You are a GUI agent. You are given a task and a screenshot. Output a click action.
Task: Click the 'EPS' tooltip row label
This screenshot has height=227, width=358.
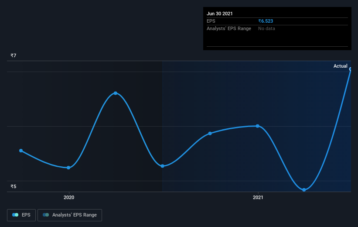point(211,21)
